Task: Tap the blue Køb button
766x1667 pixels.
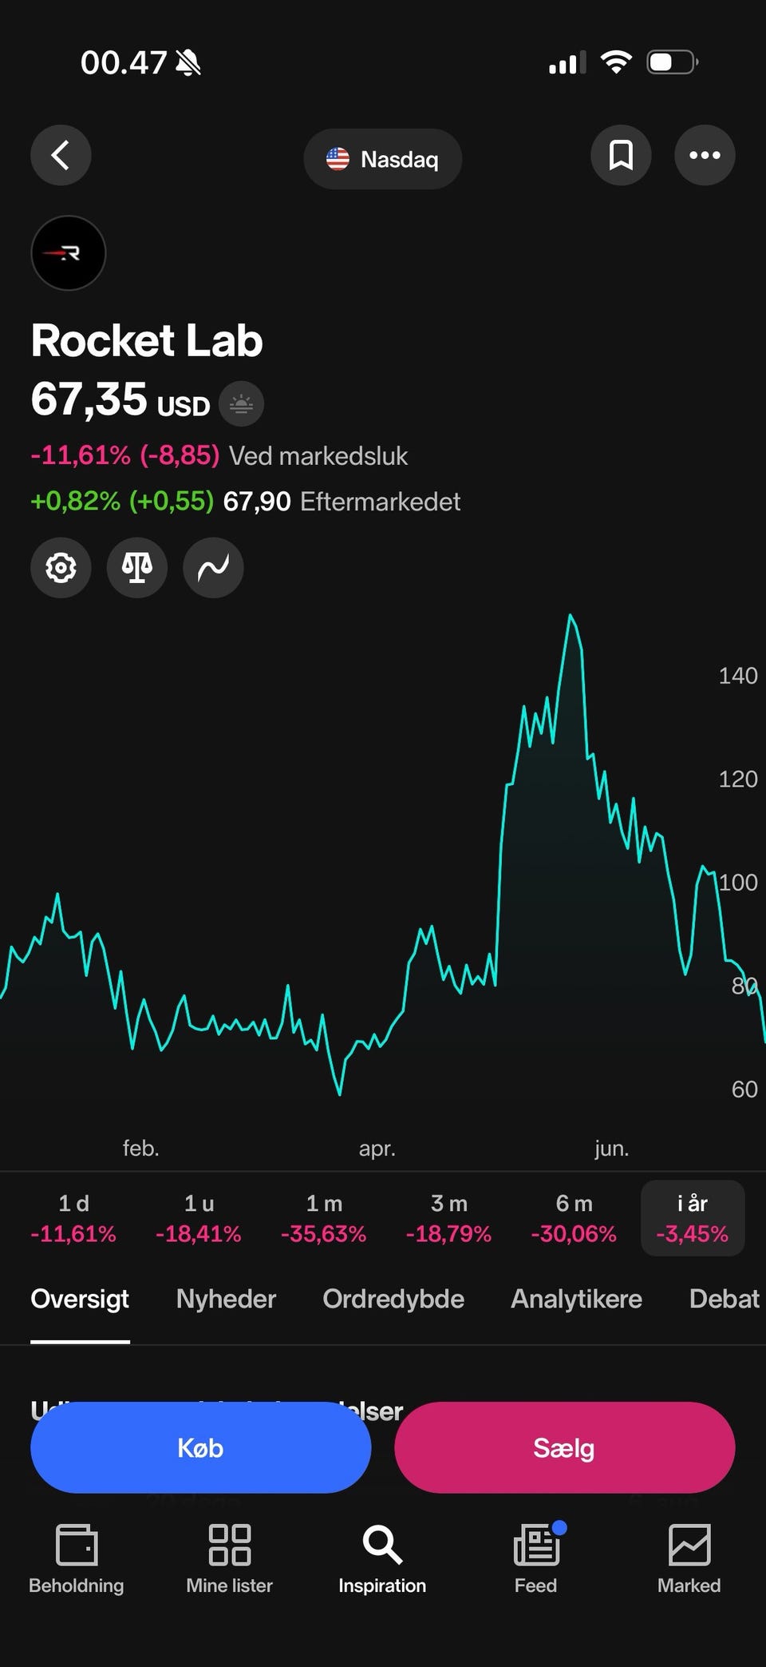Action: coord(201,1447)
